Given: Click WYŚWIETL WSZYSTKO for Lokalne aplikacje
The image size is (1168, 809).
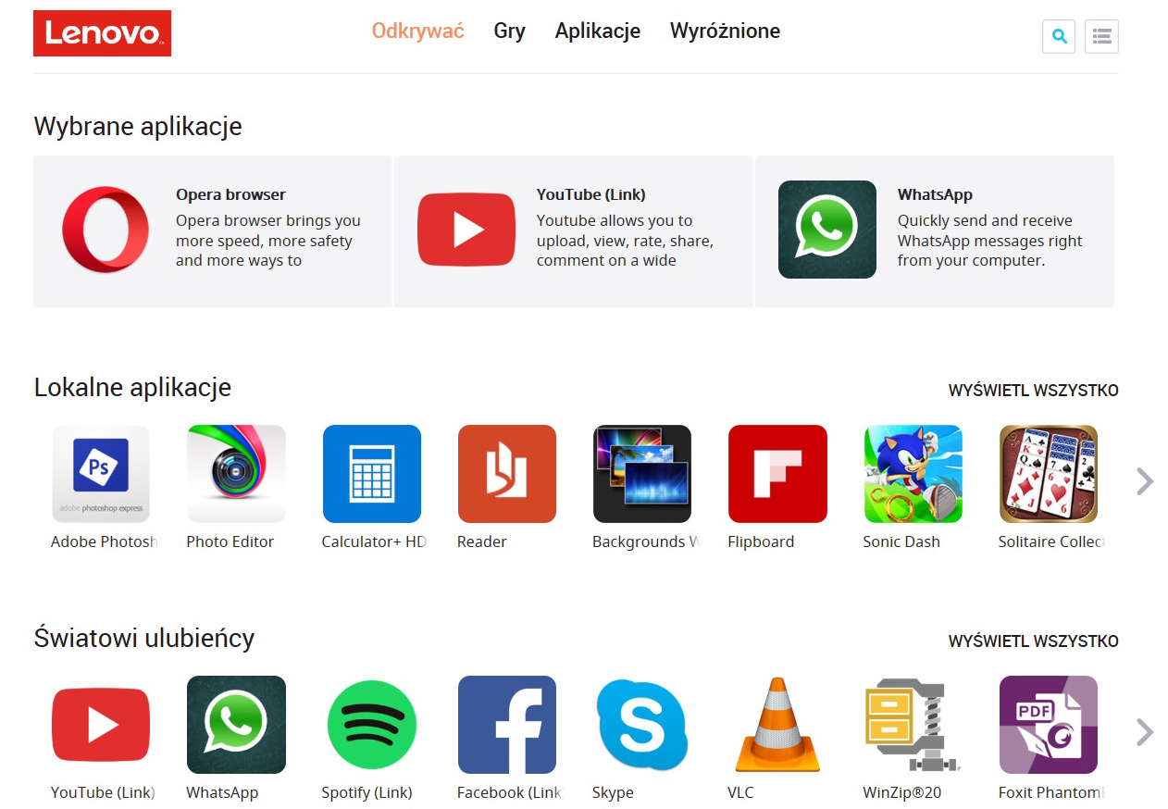Looking at the screenshot, I should tap(1034, 391).
